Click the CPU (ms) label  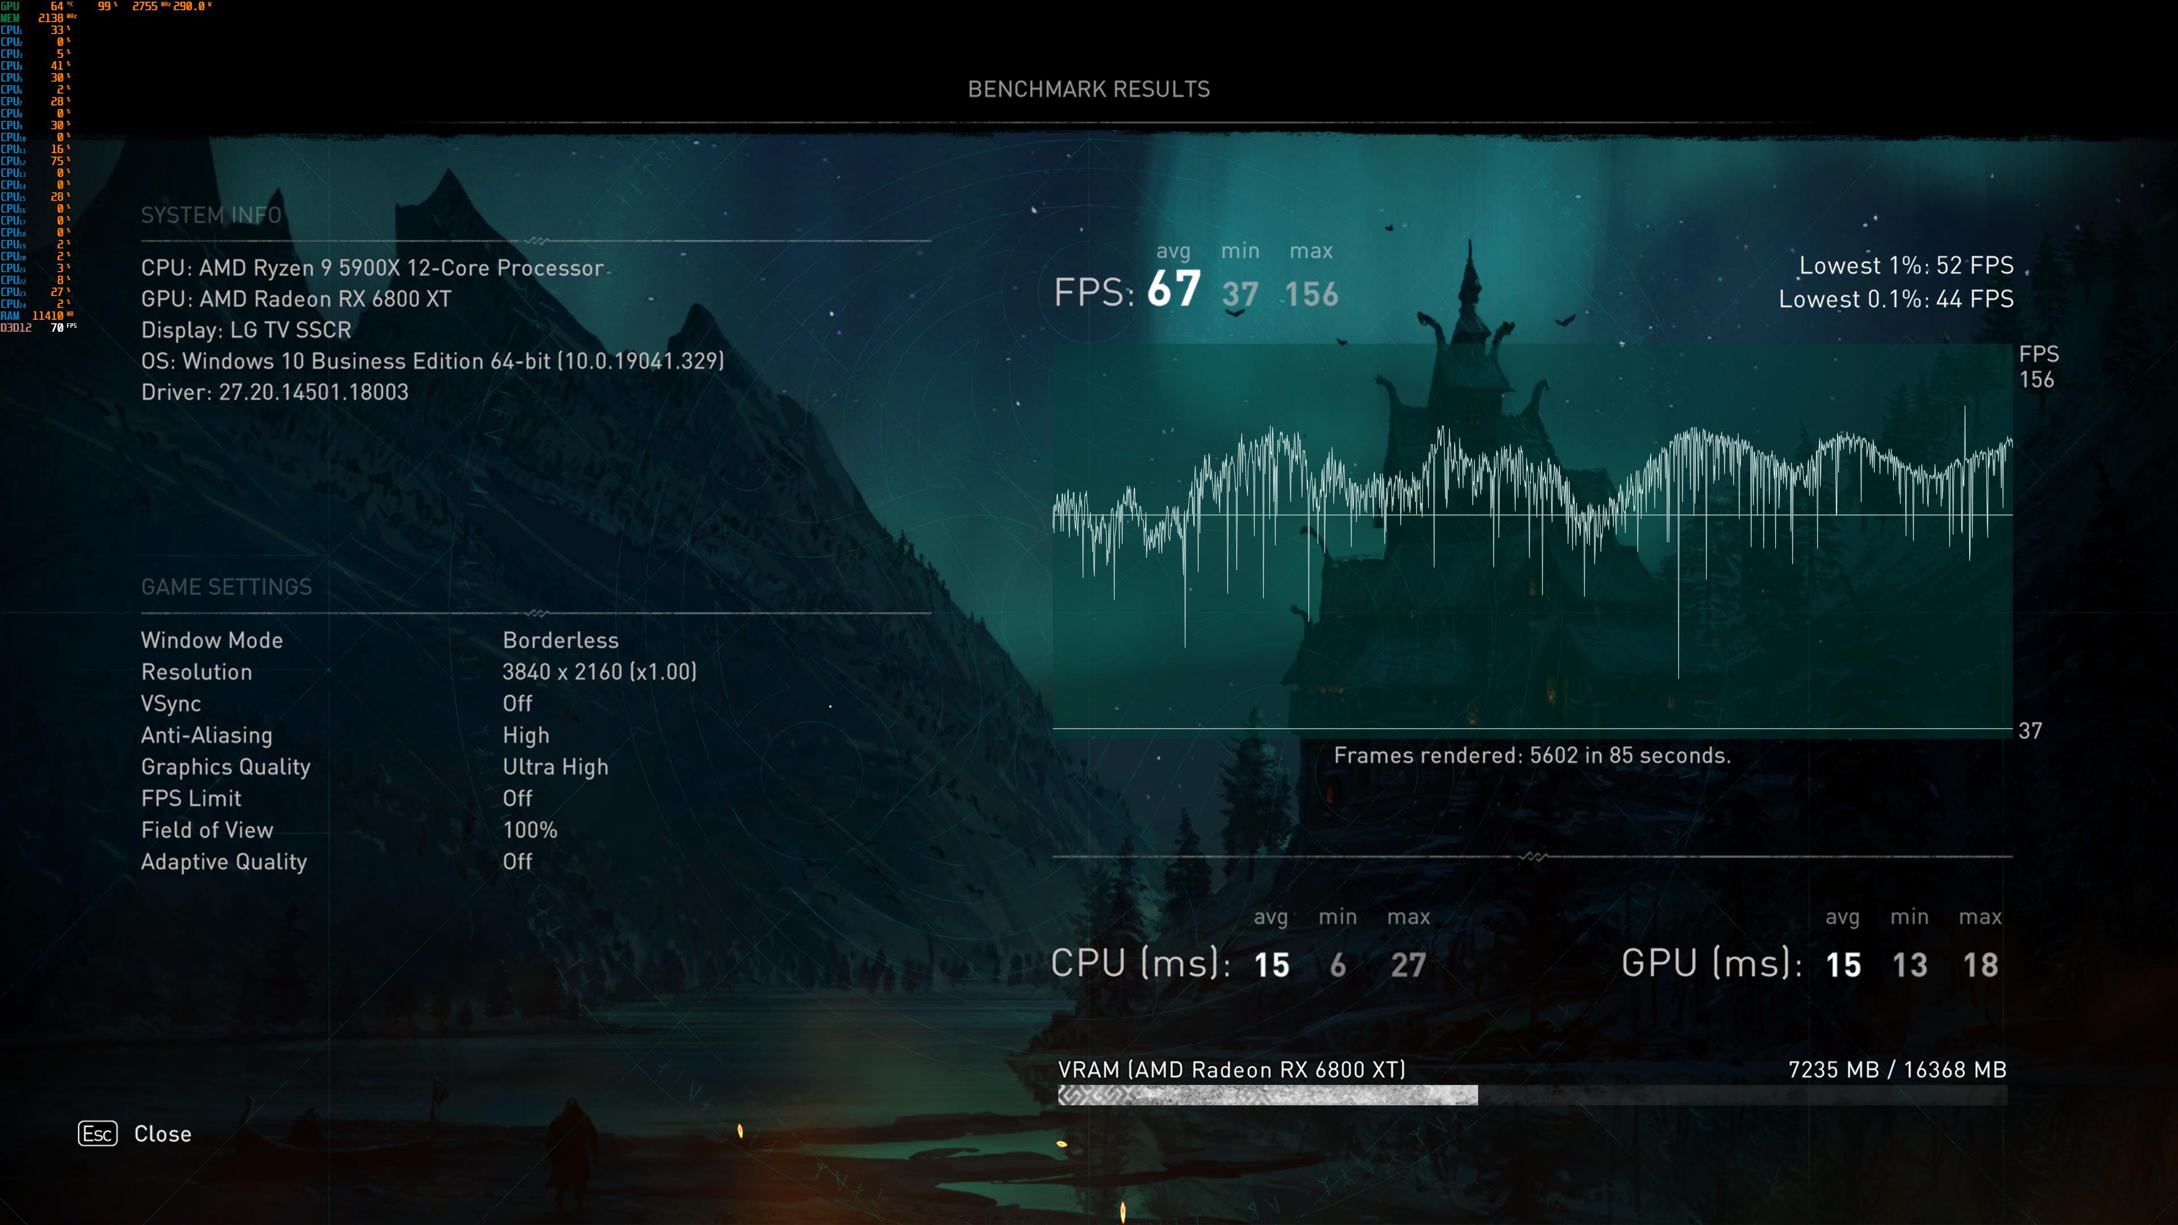[x=1141, y=964]
